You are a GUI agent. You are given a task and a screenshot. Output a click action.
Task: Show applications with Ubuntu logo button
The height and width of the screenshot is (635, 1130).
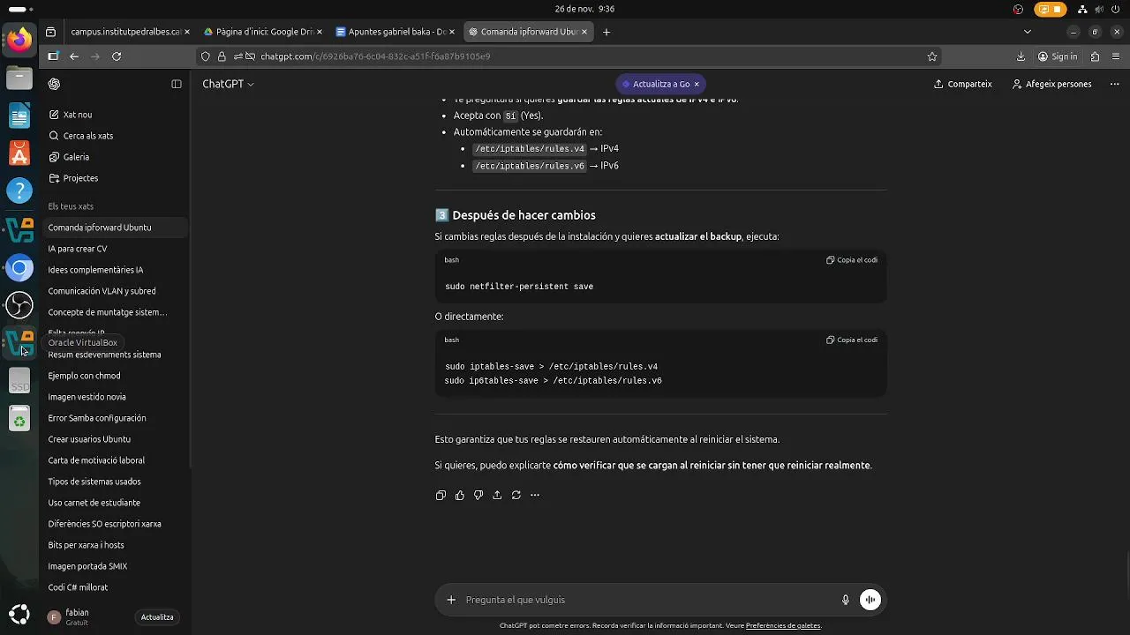click(x=19, y=615)
